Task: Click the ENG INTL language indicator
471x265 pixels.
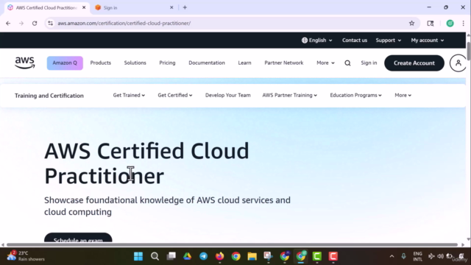Action: pos(417,256)
